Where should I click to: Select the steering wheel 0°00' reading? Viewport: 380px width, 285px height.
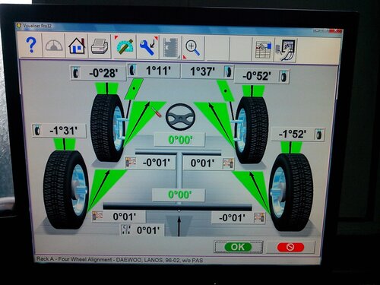(180, 140)
